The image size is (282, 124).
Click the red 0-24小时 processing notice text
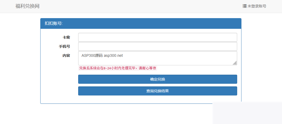[x=117, y=68]
